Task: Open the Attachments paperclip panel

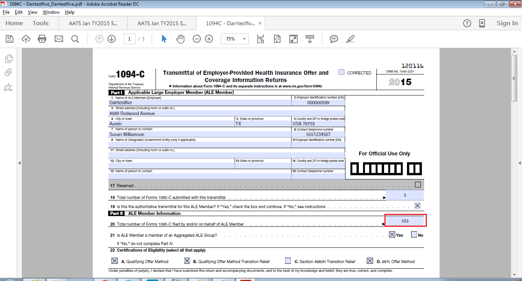Action: click(x=8, y=73)
